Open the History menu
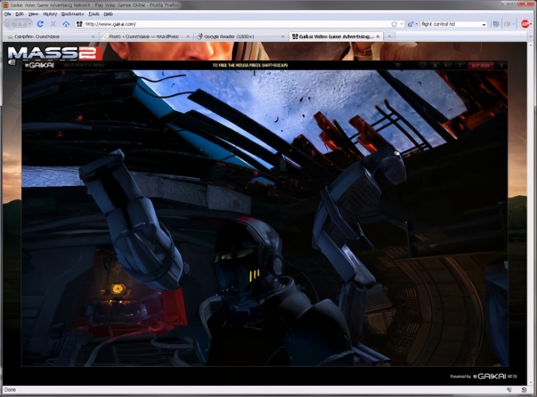Image resolution: width=537 pixels, height=397 pixels. (x=50, y=14)
